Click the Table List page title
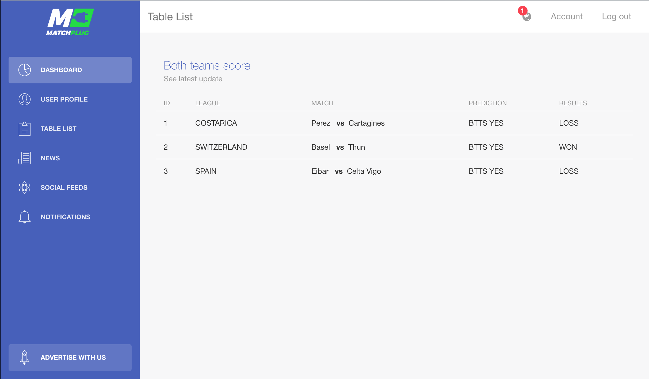This screenshot has width=649, height=379. (x=170, y=17)
